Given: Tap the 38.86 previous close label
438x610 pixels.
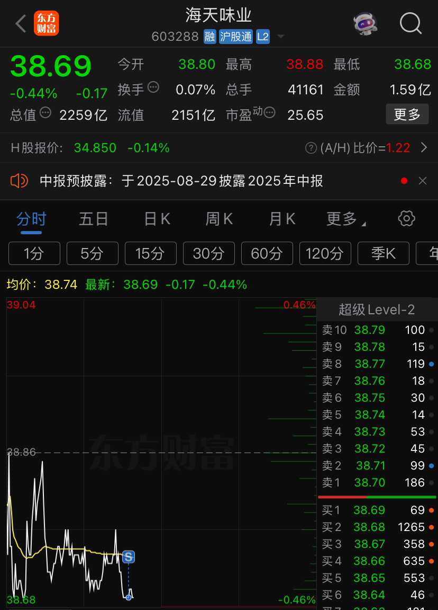Looking at the screenshot, I should [x=21, y=452].
